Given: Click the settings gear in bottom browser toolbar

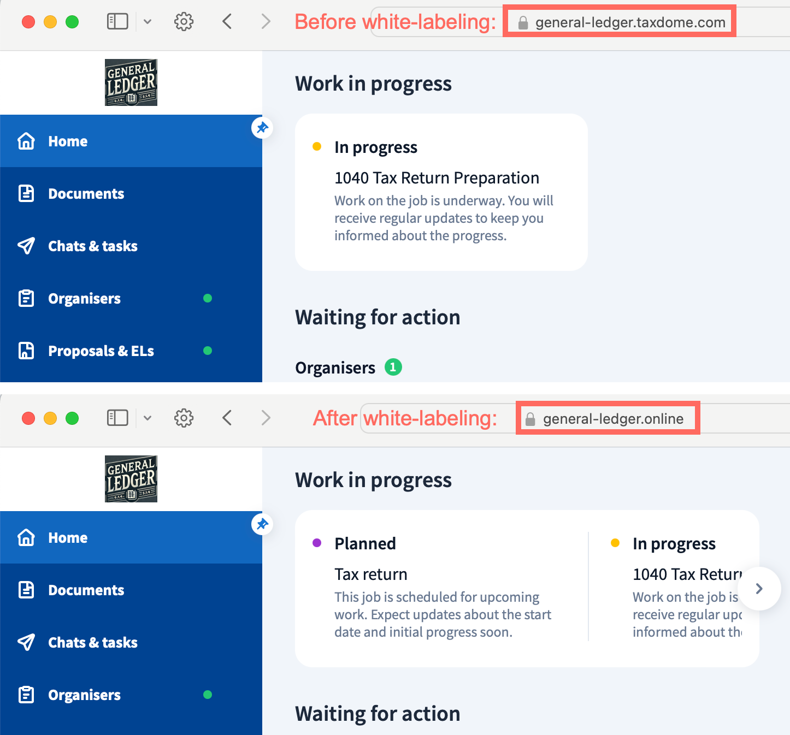Looking at the screenshot, I should [x=184, y=418].
